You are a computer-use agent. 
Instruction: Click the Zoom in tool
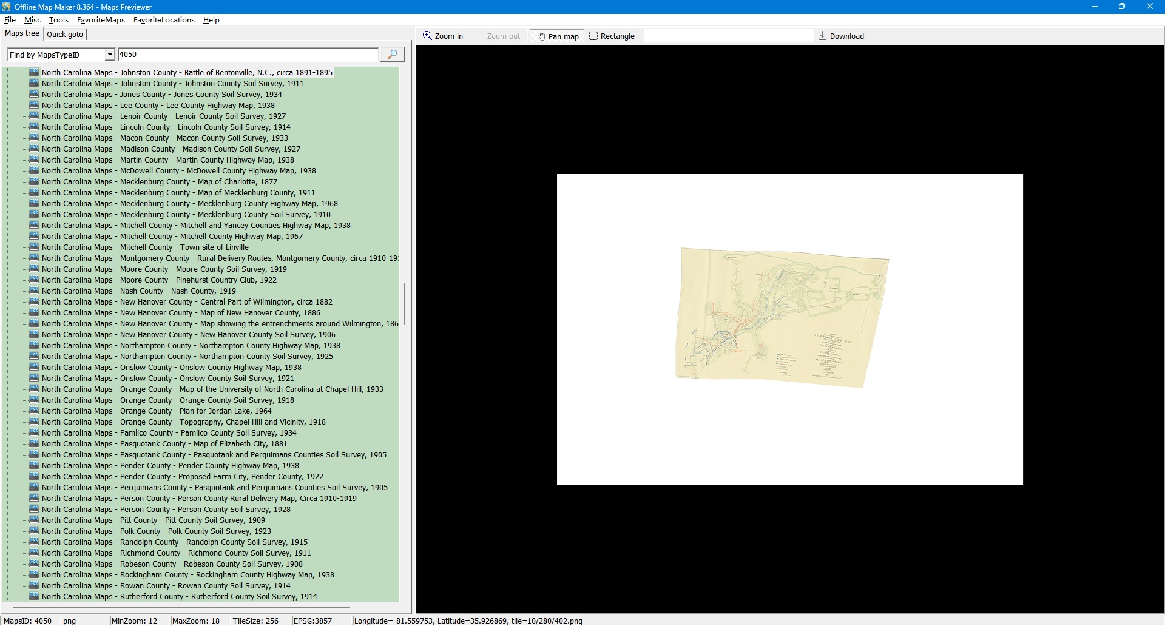click(x=443, y=36)
